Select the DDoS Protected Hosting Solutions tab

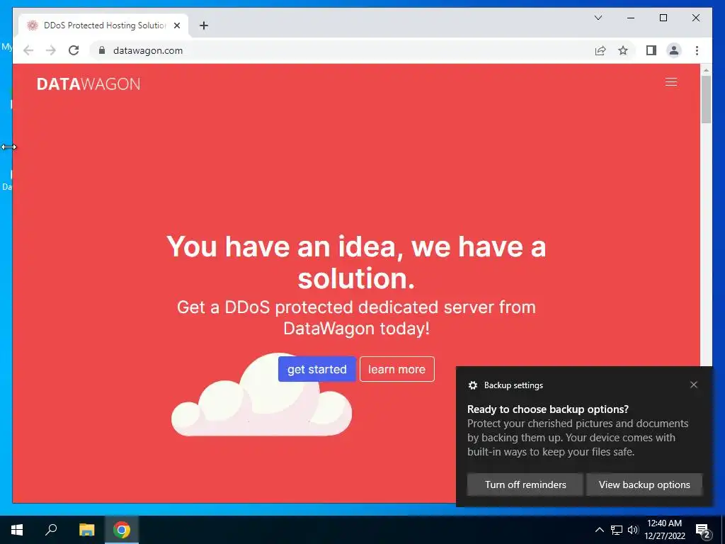point(103,25)
